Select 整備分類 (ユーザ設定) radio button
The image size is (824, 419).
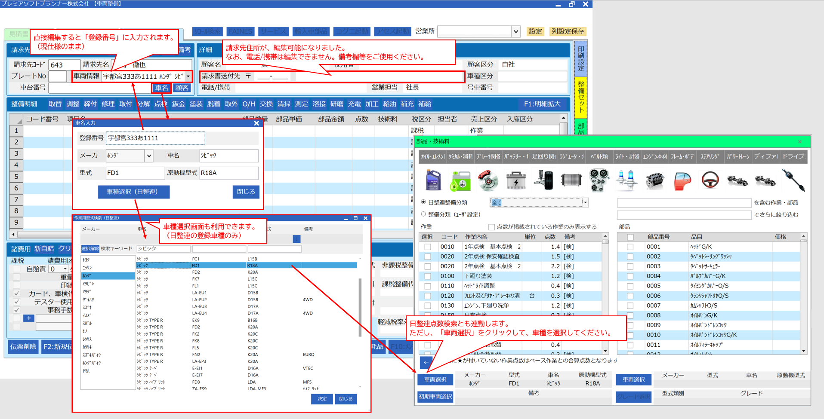pyautogui.click(x=423, y=214)
